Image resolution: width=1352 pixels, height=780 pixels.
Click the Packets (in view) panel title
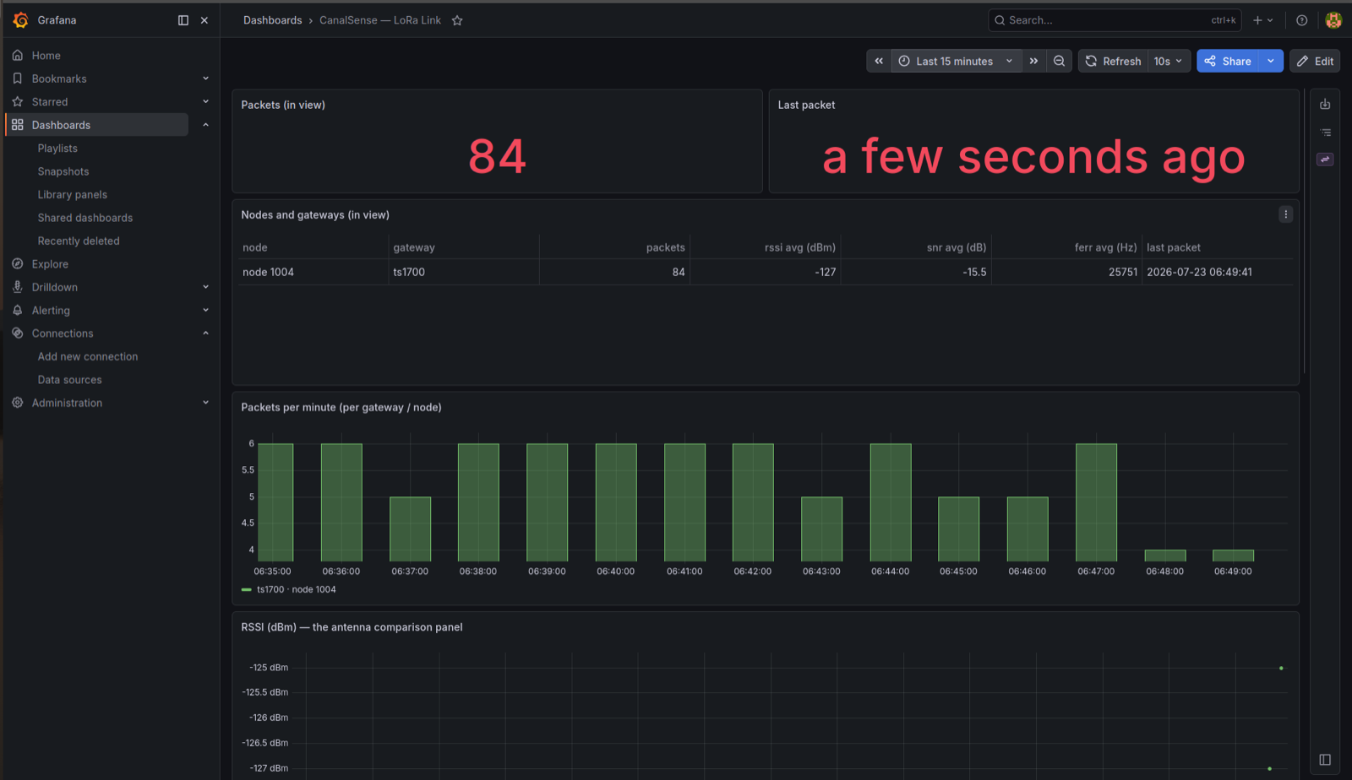pos(283,105)
